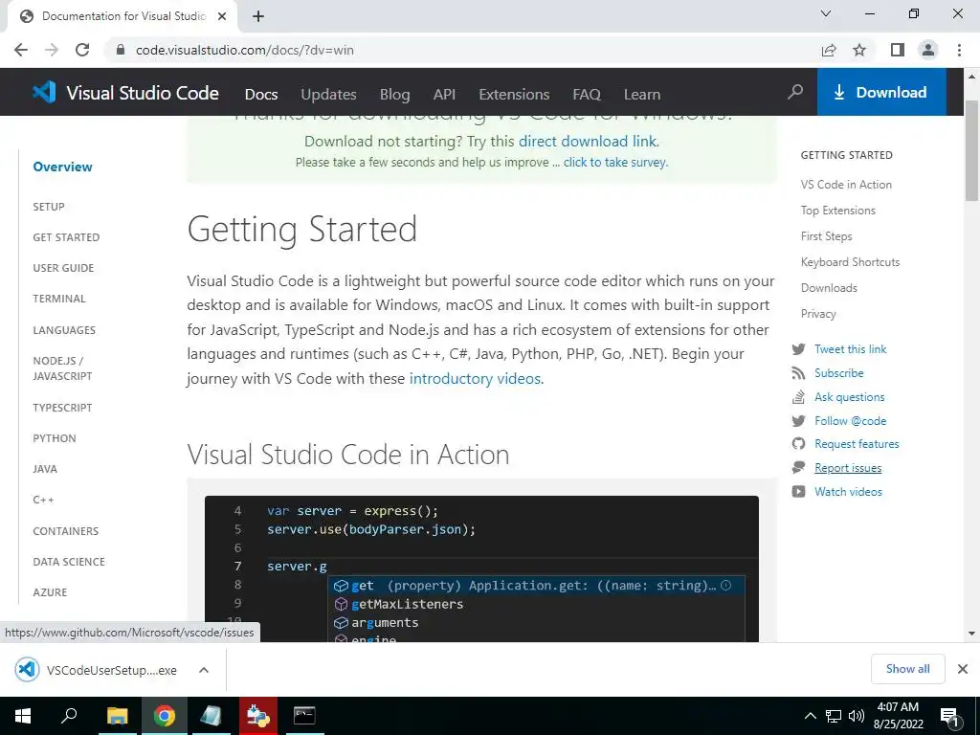Expand the PYTHON sidebar section

click(55, 438)
